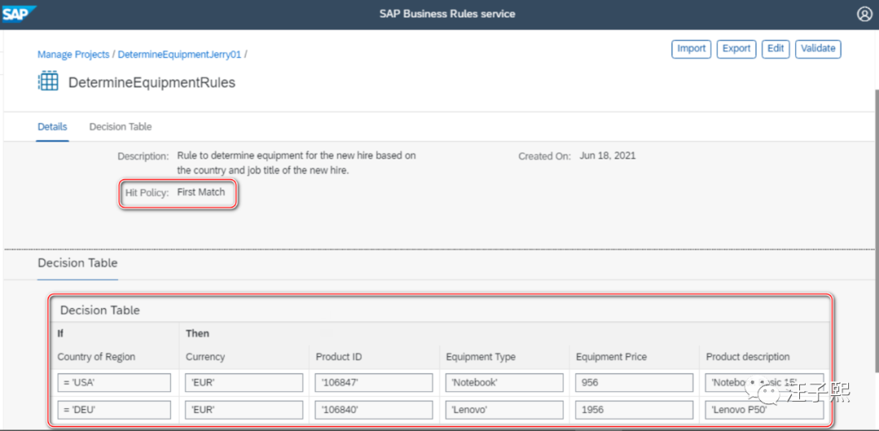Click the Product ID column header
Viewport: 879px width, 431px height.
pos(337,356)
